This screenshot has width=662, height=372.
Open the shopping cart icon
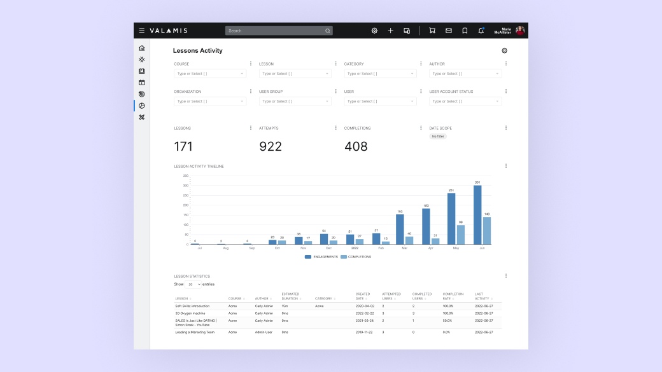pyautogui.click(x=432, y=31)
